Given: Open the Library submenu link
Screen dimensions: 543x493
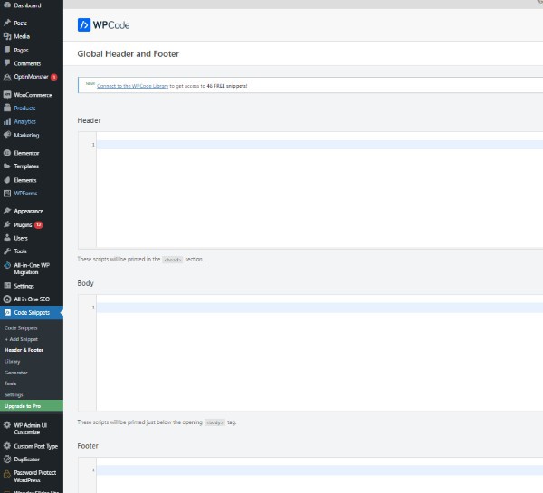Looking at the screenshot, I should (12, 362).
